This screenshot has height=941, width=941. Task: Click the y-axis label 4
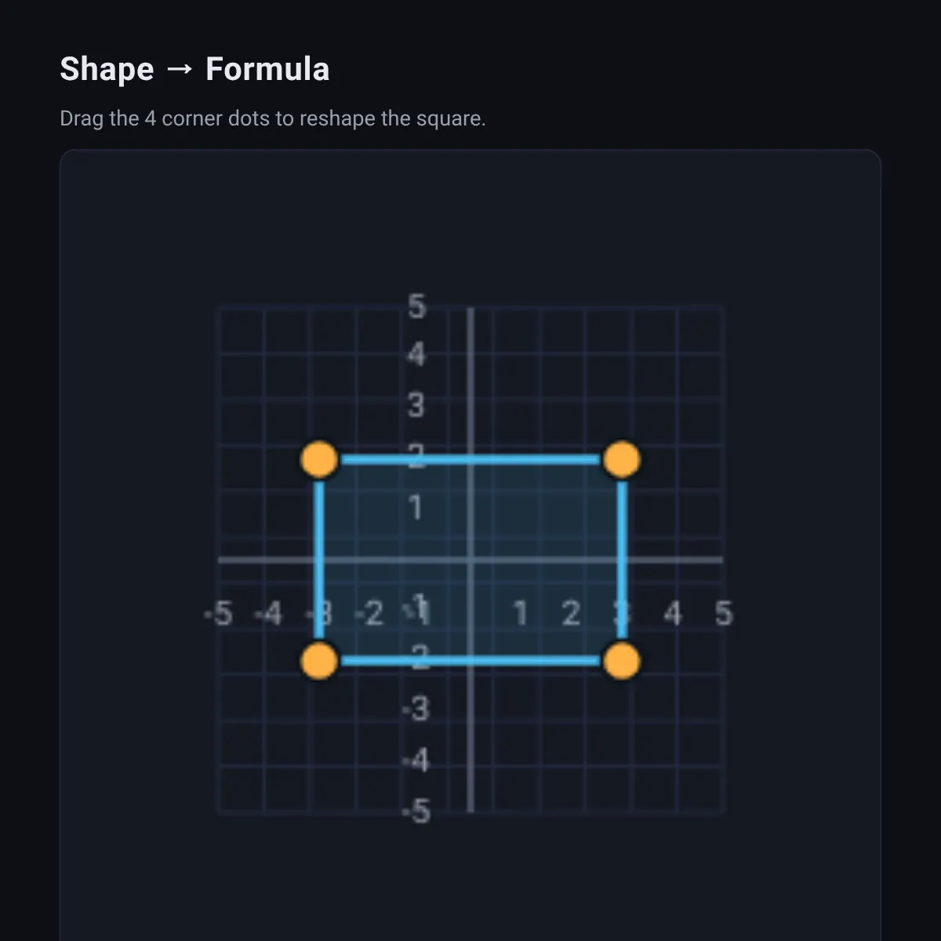pos(416,355)
